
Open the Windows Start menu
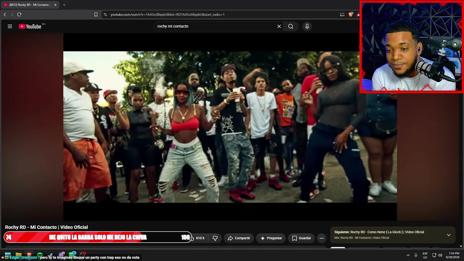(8, 255)
